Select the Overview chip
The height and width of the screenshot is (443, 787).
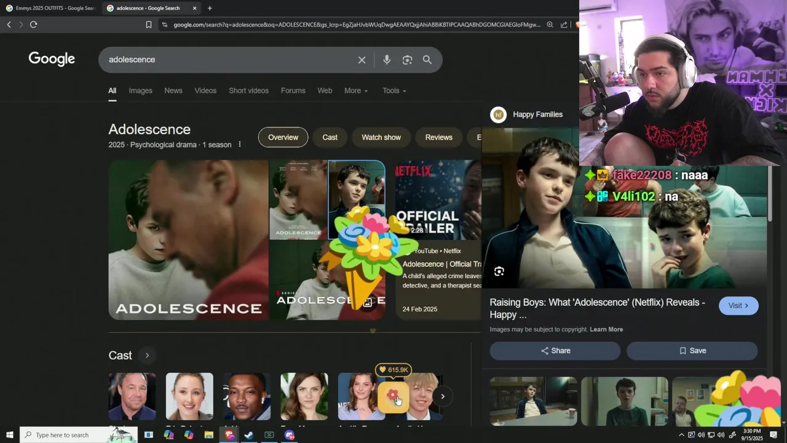[283, 137]
